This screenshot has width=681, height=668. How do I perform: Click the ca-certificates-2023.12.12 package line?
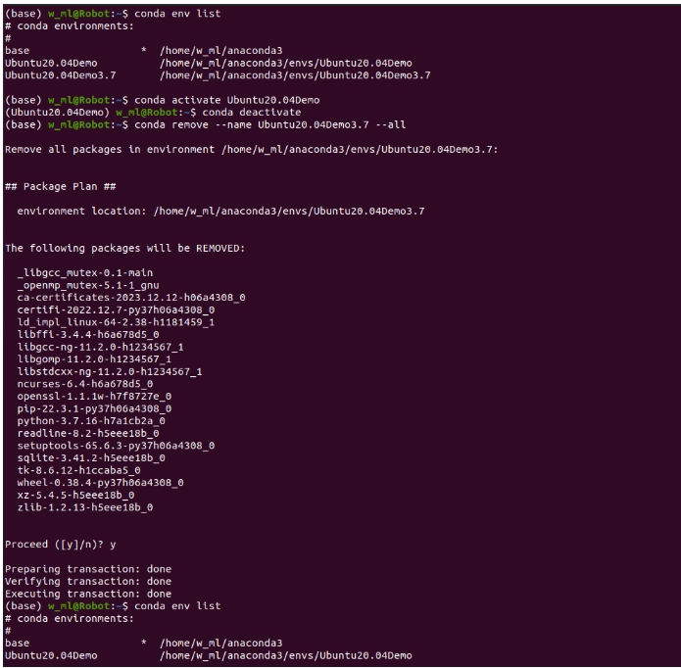[x=131, y=297]
